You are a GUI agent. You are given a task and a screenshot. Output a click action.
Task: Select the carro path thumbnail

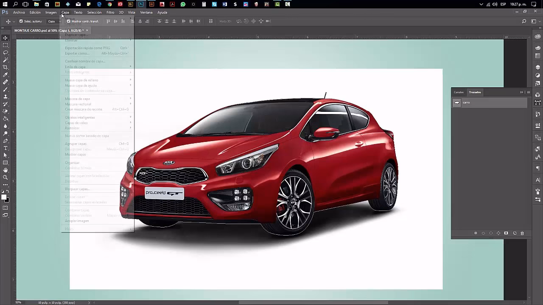tap(457, 102)
